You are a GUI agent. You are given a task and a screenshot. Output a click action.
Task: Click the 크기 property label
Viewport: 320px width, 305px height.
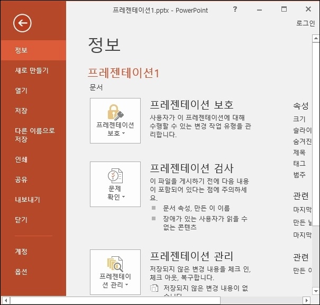(x=299, y=119)
